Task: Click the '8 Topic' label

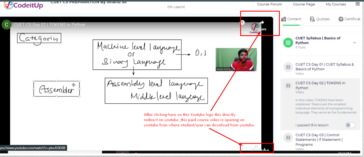Action: pyautogui.click(x=300, y=47)
